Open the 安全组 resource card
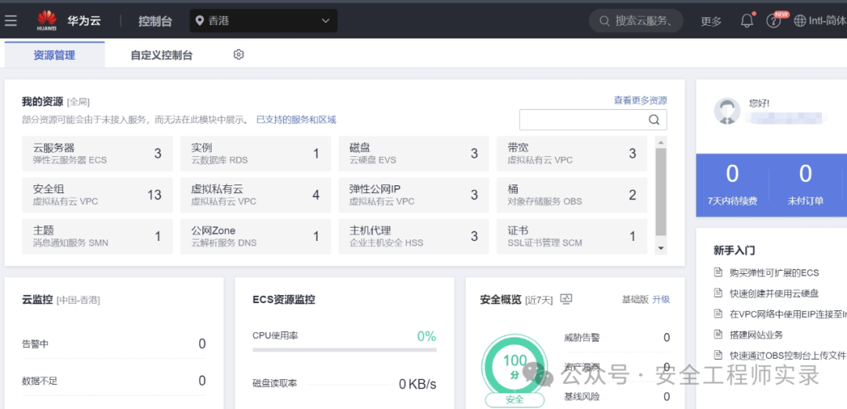 (98, 195)
